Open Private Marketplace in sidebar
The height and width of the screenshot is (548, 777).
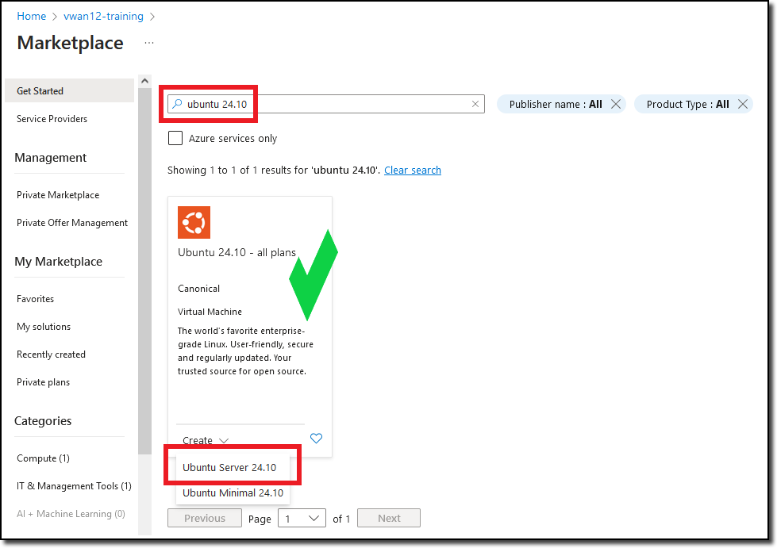click(58, 195)
